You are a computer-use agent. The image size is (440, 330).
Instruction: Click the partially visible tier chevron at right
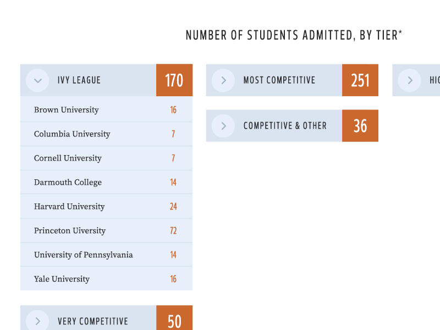(410, 80)
